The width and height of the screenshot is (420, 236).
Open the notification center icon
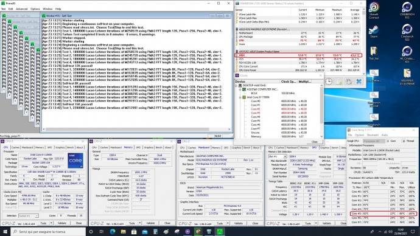(413, 232)
